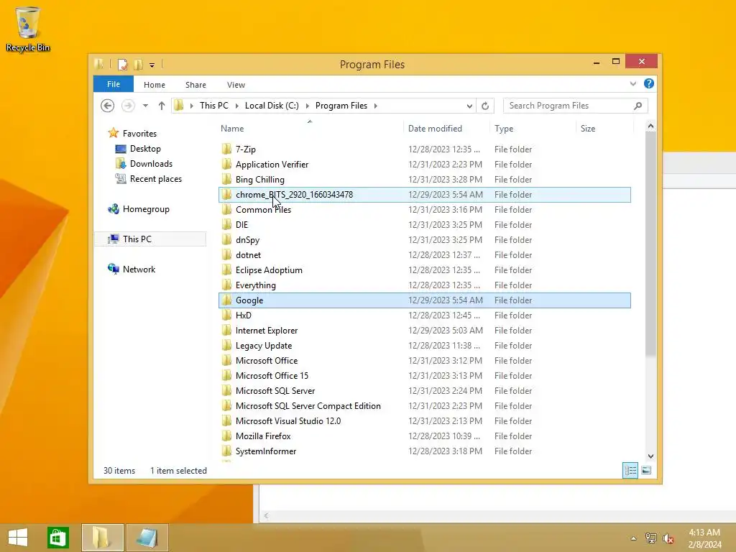Click the Forward arrow navigation button

(x=128, y=106)
